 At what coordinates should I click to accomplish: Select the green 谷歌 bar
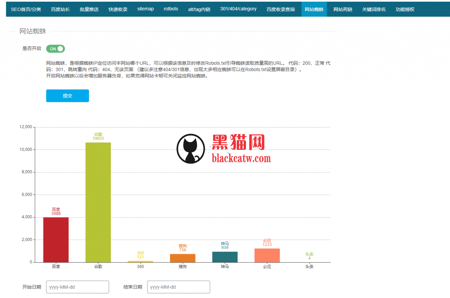tap(98, 202)
